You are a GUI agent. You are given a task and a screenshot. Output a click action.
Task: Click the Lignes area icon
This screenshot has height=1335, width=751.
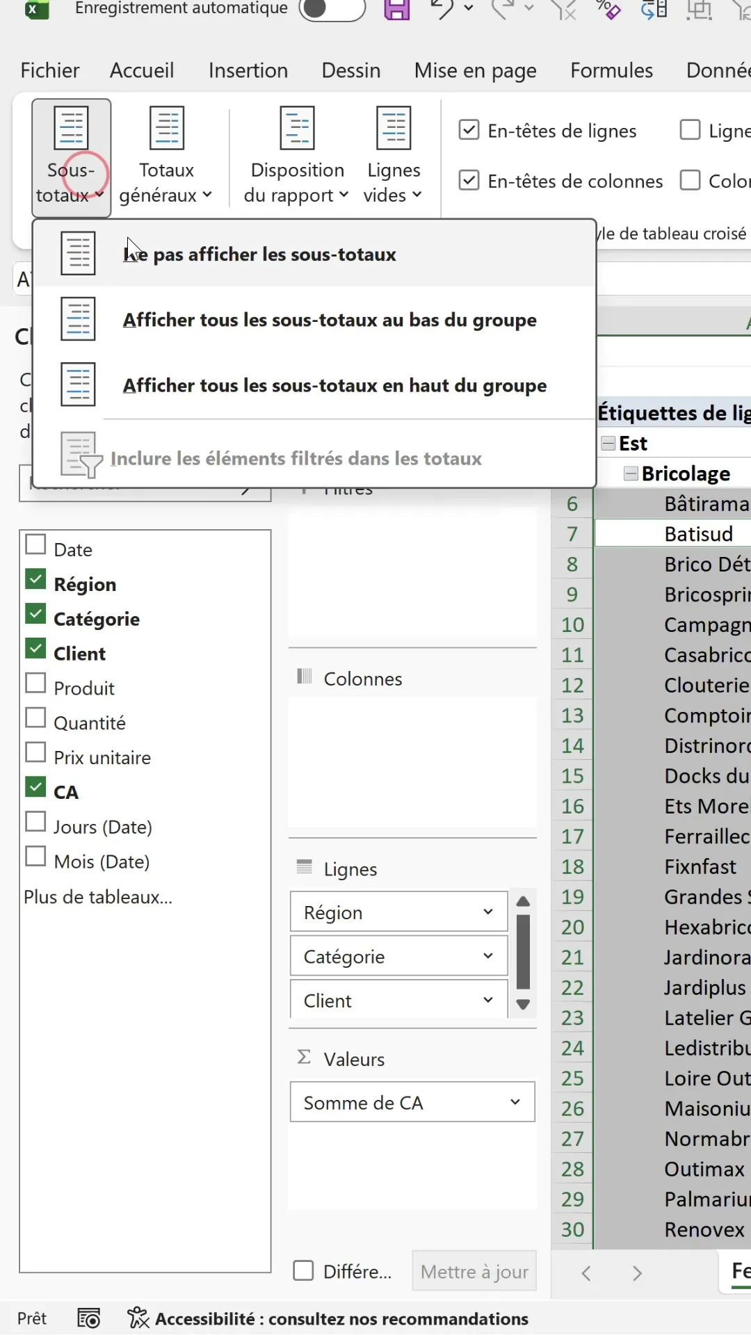click(x=304, y=866)
